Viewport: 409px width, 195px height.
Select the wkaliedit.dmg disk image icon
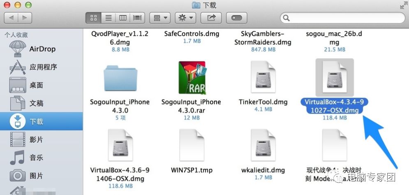coord(263,145)
